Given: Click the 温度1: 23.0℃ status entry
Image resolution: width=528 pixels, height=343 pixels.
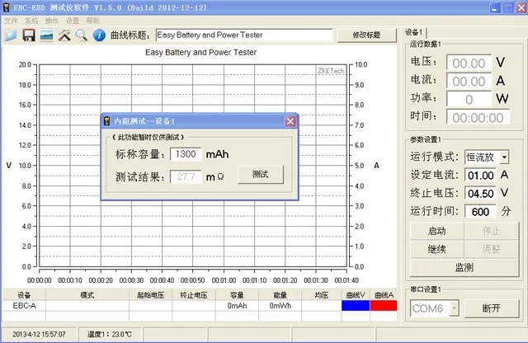Looking at the screenshot, I should click(110, 334).
